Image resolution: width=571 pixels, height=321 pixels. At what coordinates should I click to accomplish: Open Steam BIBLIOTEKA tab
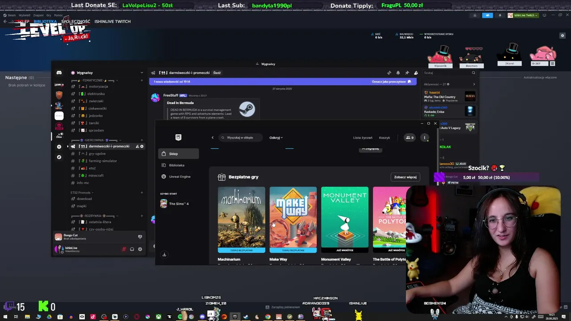[x=45, y=21]
